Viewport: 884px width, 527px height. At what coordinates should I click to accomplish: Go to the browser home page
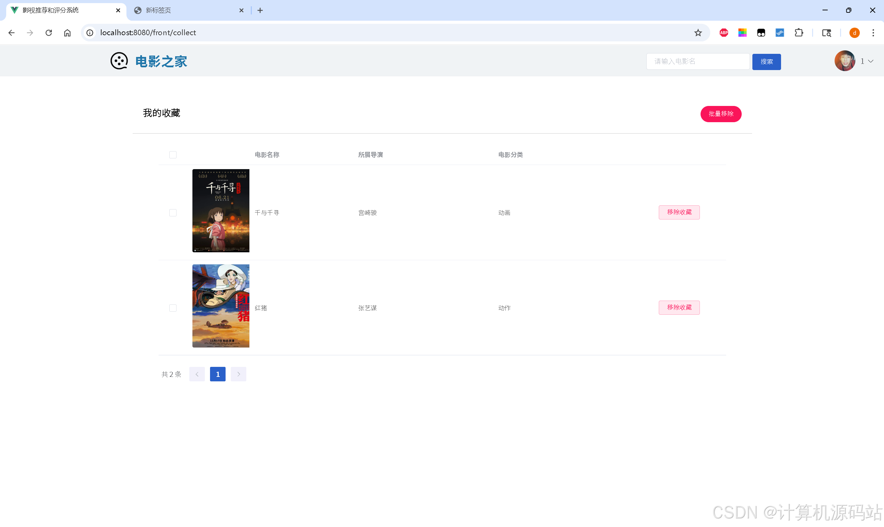click(67, 33)
